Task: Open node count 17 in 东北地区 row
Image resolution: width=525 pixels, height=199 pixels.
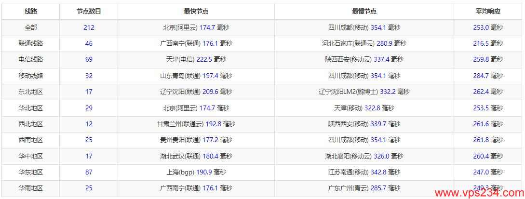Action: coord(89,92)
